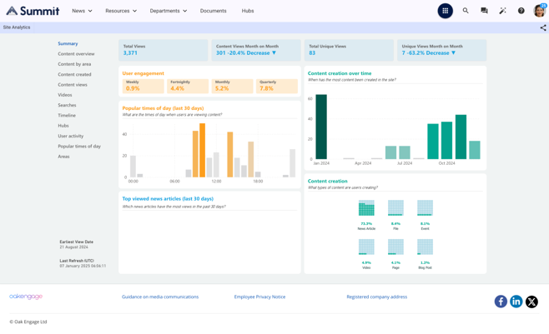Open the Facebook social icon
The width and height of the screenshot is (549, 334).
501,302
